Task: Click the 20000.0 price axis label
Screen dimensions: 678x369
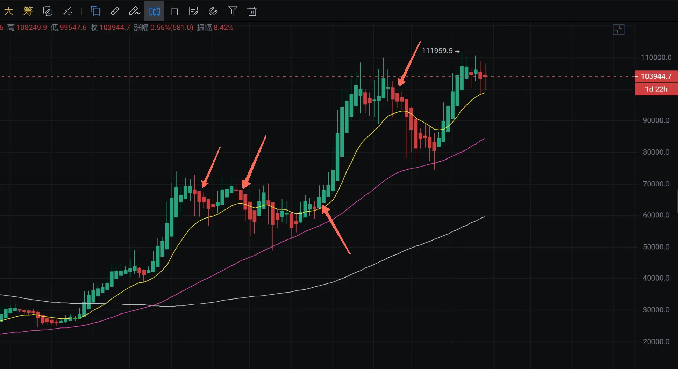Action: pos(656,341)
